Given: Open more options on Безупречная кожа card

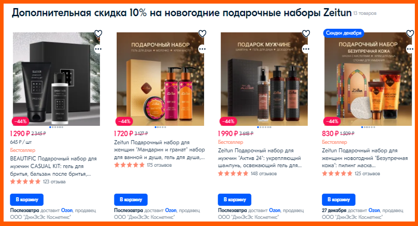Looking at the screenshot, I should (x=410, y=49).
